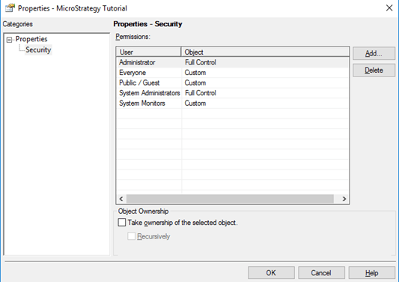Click the Properties dialog title icon
The image size is (399, 282).
tap(10, 8)
